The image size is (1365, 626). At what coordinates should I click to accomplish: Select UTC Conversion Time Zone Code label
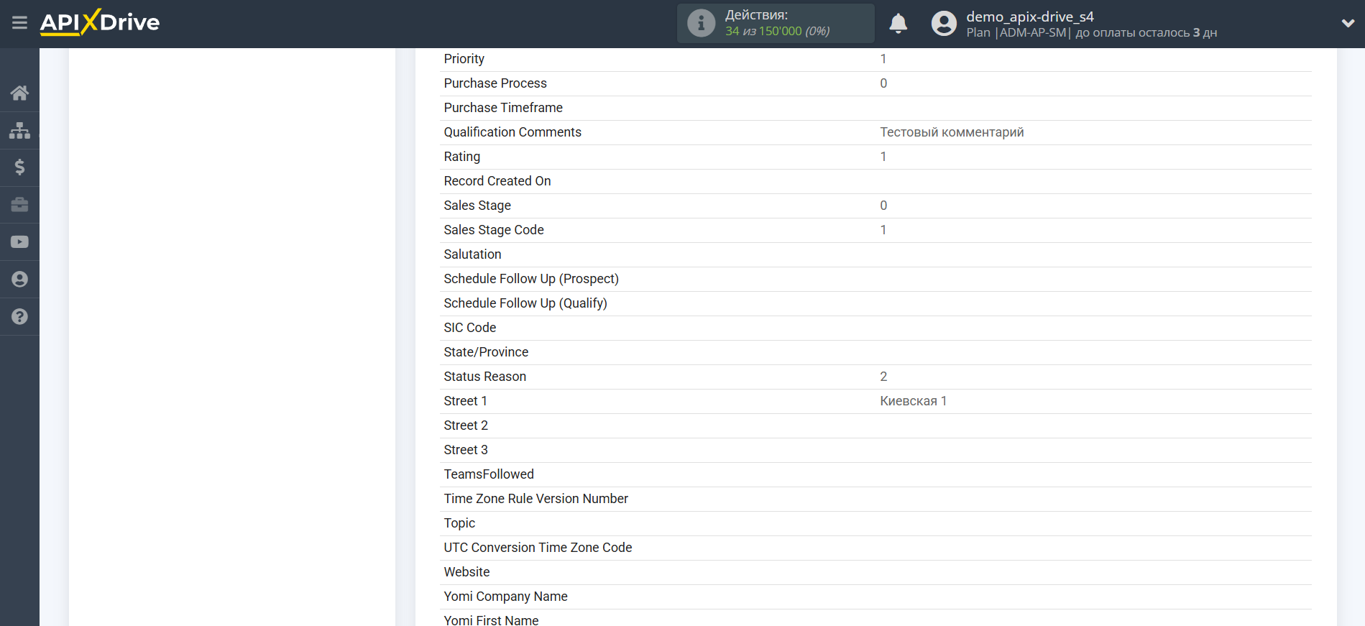[538, 548]
